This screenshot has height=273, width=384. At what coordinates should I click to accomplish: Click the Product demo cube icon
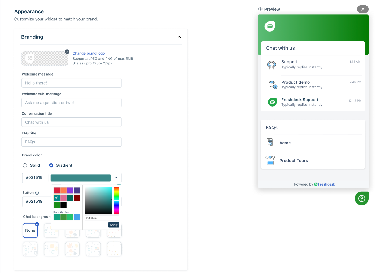[x=272, y=84]
